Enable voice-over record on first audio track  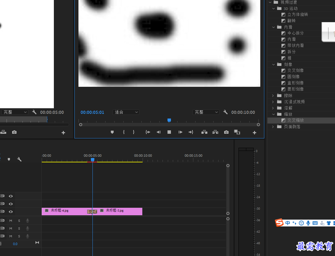28,221
